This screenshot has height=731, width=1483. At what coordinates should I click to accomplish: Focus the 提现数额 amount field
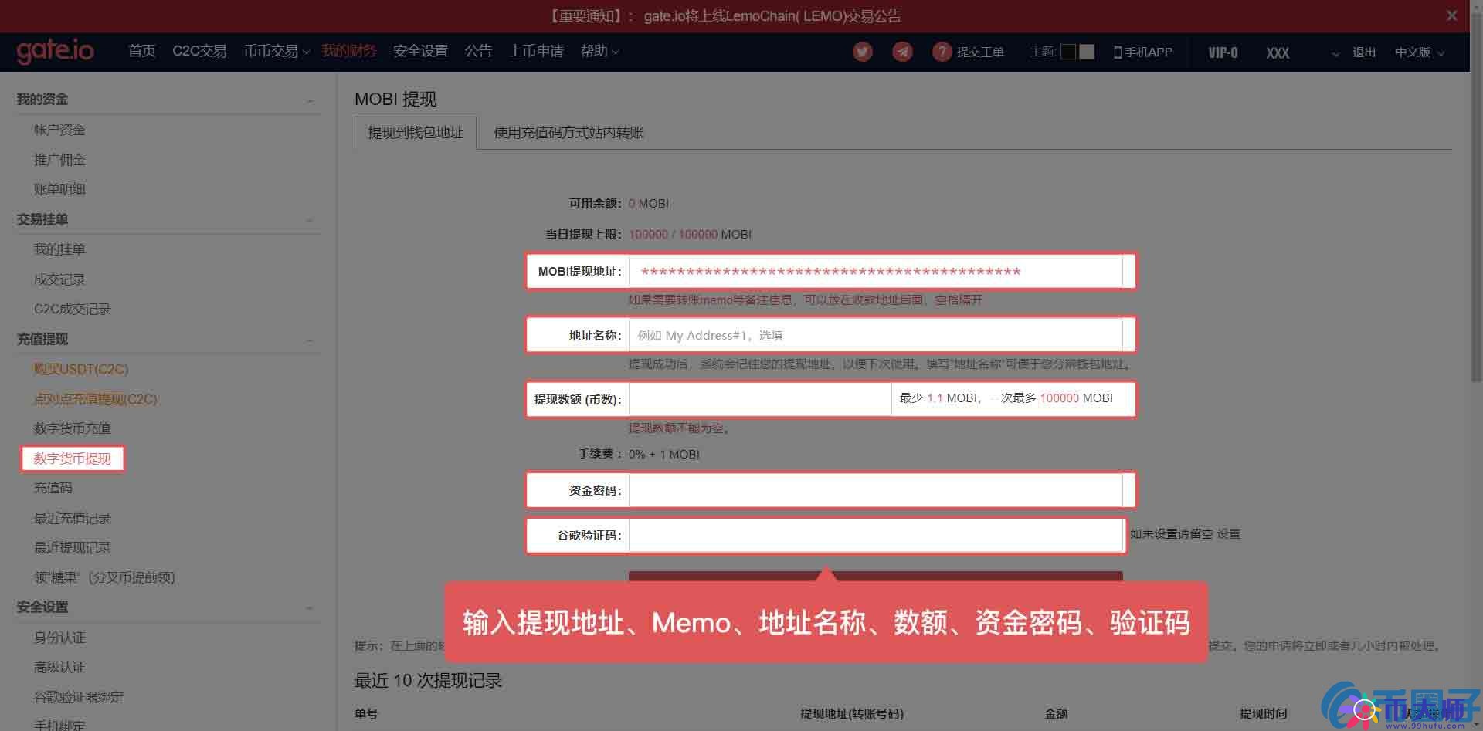760,399
